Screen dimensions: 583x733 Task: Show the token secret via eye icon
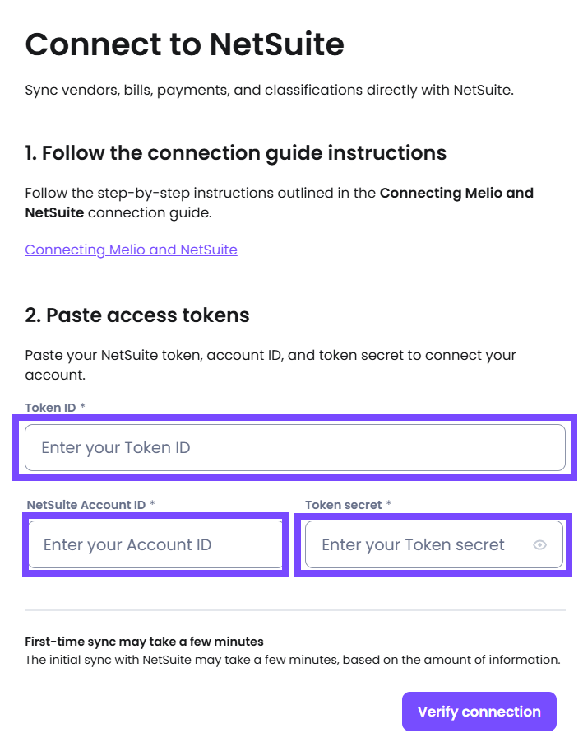point(539,544)
